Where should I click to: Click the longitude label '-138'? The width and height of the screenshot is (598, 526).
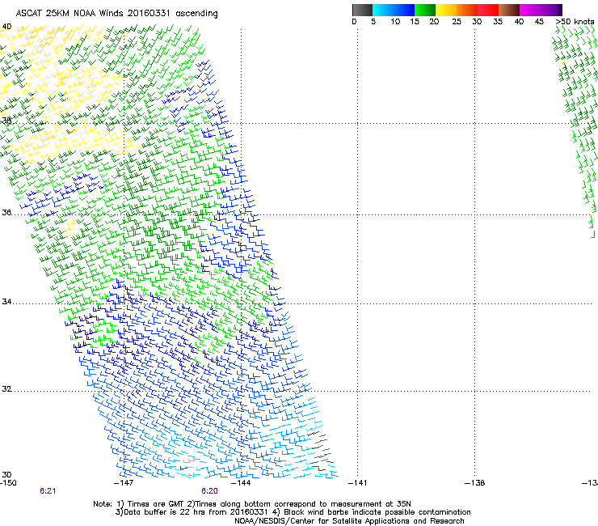click(474, 483)
